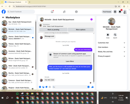Open the Martha conversation
130x104 pixels.
17,74
